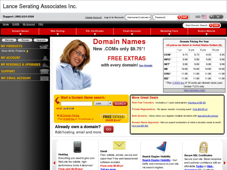
Task: Click the All Domain Pricing link
Action: 69,115
